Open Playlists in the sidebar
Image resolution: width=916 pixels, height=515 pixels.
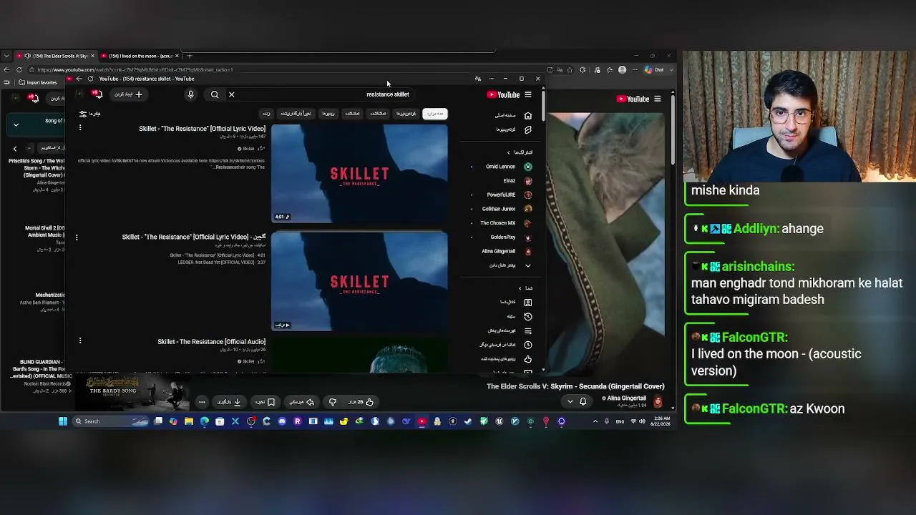pos(510,330)
